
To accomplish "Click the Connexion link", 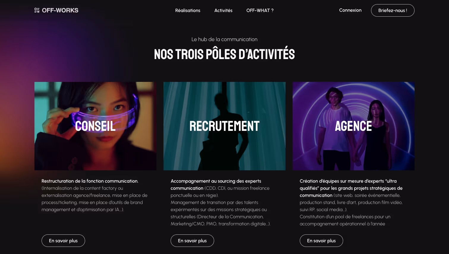I will click(x=350, y=10).
